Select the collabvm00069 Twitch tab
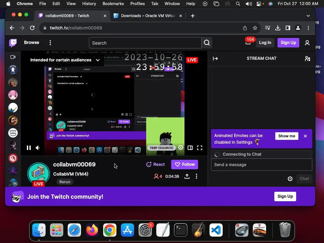Viewport: 324px width, 243px height. click(x=72, y=16)
